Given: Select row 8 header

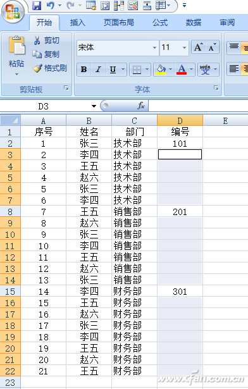Looking at the screenshot, I should (10, 212).
